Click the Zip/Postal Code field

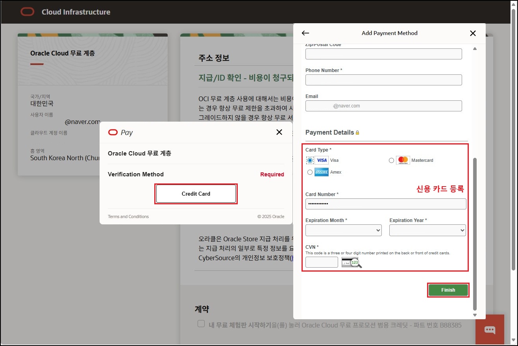click(x=384, y=54)
